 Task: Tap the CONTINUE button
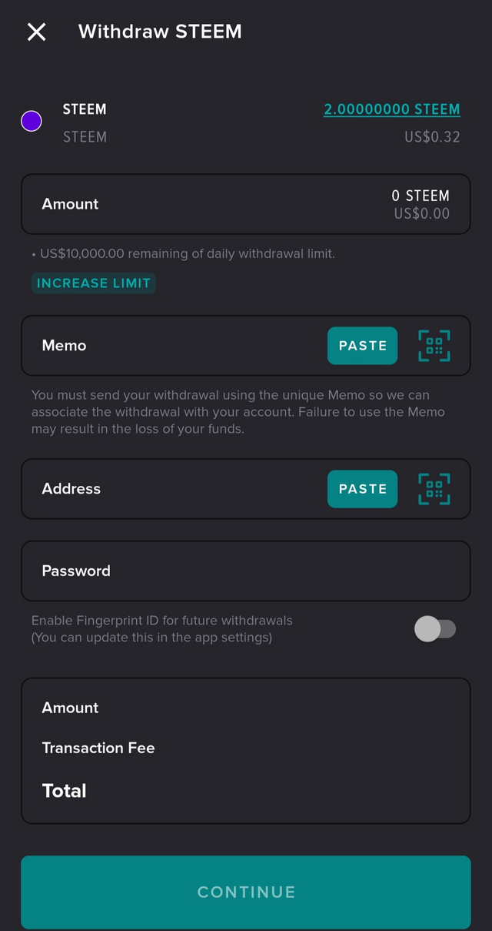pyautogui.click(x=246, y=892)
